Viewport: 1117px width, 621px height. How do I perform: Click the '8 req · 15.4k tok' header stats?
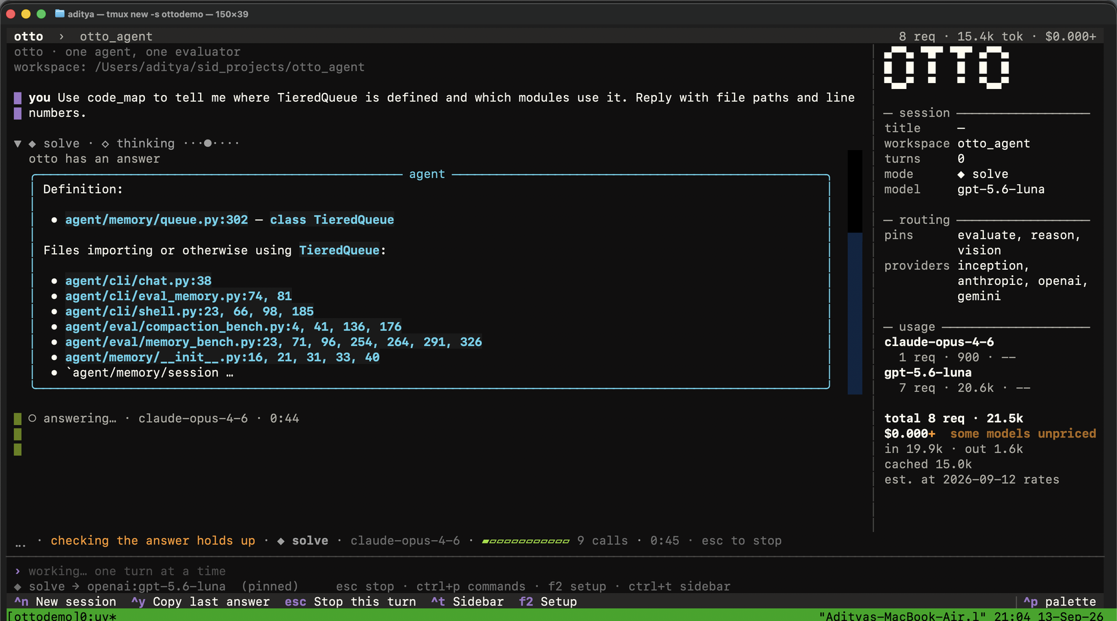961,37
